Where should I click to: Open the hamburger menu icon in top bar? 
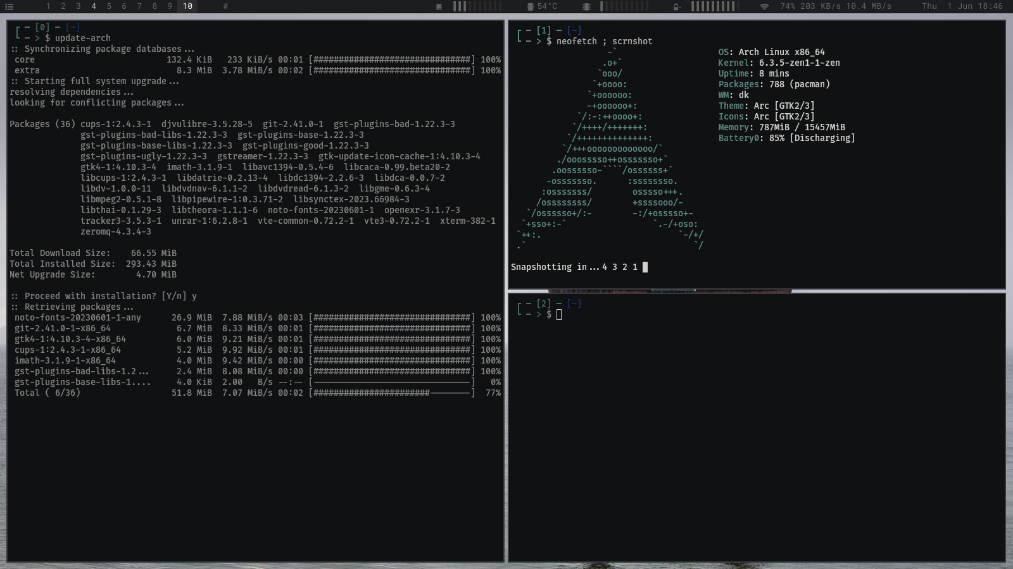[x=9, y=6]
